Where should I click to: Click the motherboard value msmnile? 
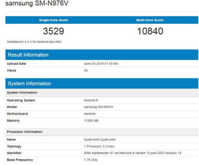click(x=90, y=114)
